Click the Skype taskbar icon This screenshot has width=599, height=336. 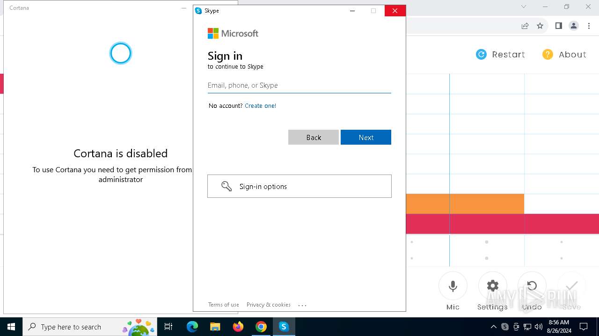click(x=284, y=327)
